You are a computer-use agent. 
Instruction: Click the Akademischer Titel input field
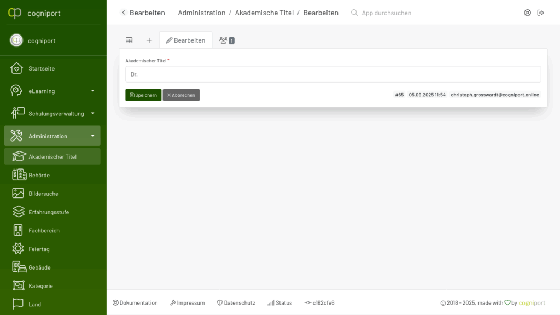tap(333, 74)
